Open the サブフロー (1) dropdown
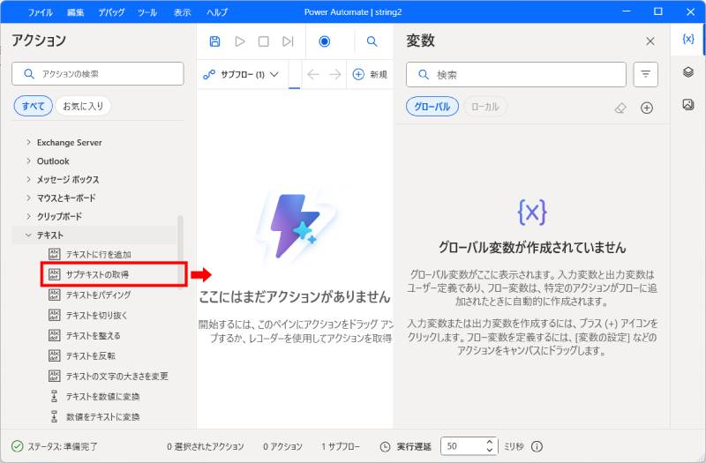Screen dimensions: 706x463 pyautogui.click(x=241, y=74)
